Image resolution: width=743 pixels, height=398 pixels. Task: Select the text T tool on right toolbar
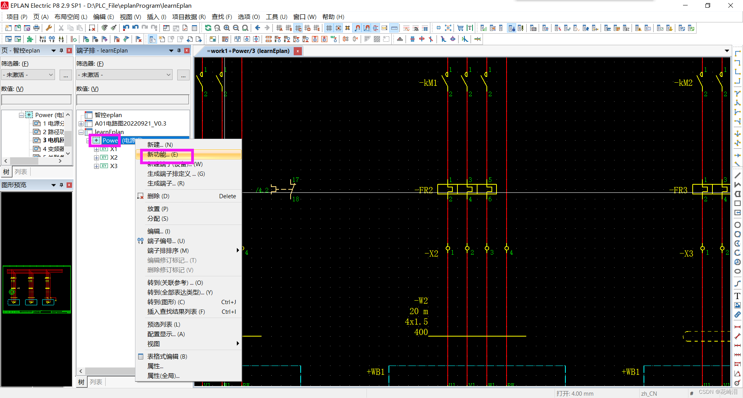(738, 296)
